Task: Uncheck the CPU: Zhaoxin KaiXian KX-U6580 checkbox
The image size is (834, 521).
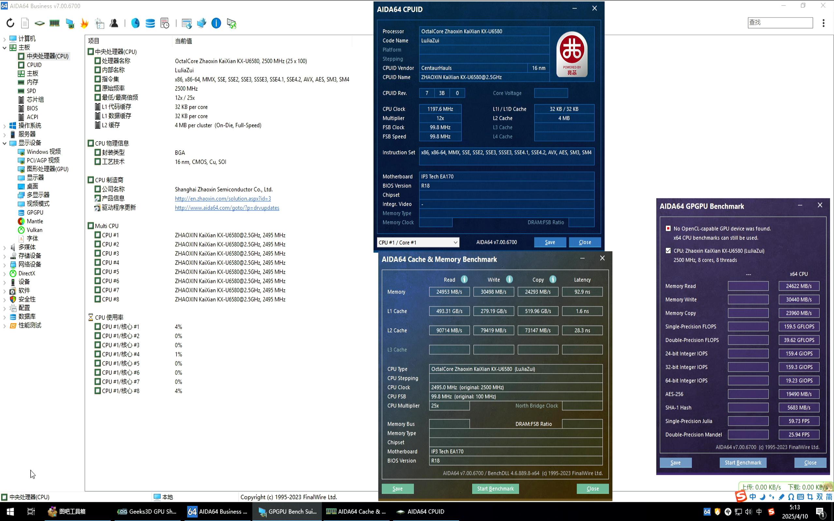Action: (x=668, y=250)
